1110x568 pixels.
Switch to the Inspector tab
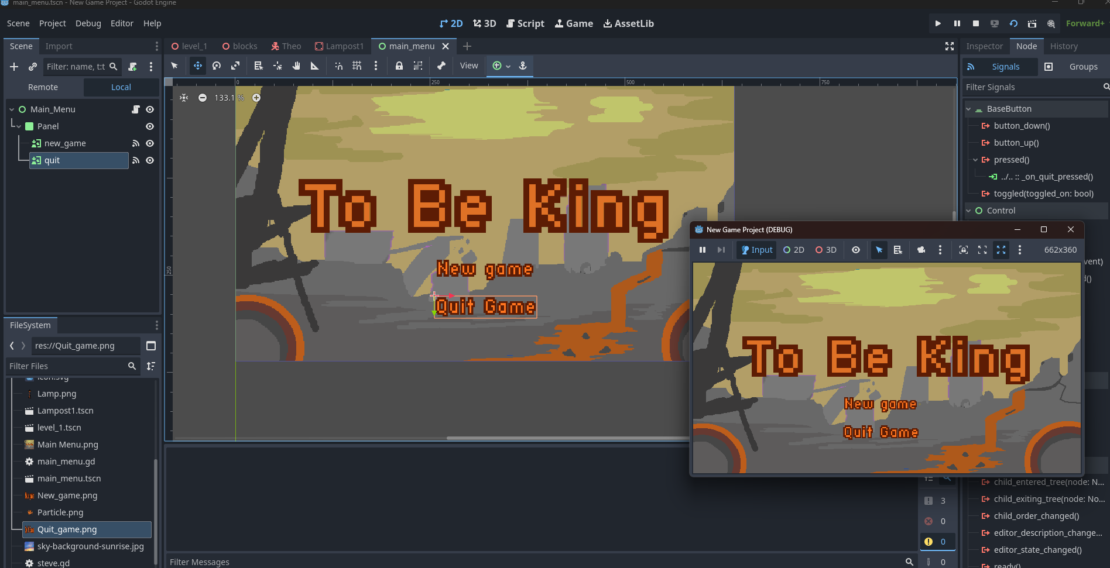point(984,46)
